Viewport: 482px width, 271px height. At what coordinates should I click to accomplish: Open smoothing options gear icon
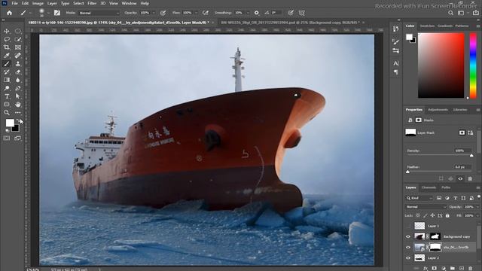click(x=256, y=13)
